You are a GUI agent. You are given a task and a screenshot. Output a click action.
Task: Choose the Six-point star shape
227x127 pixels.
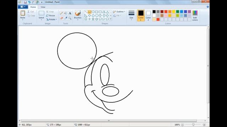pos(97,19)
